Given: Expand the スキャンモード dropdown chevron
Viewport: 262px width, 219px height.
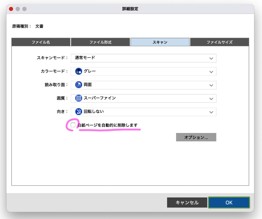Looking at the screenshot, I should [x=211, y=58].
